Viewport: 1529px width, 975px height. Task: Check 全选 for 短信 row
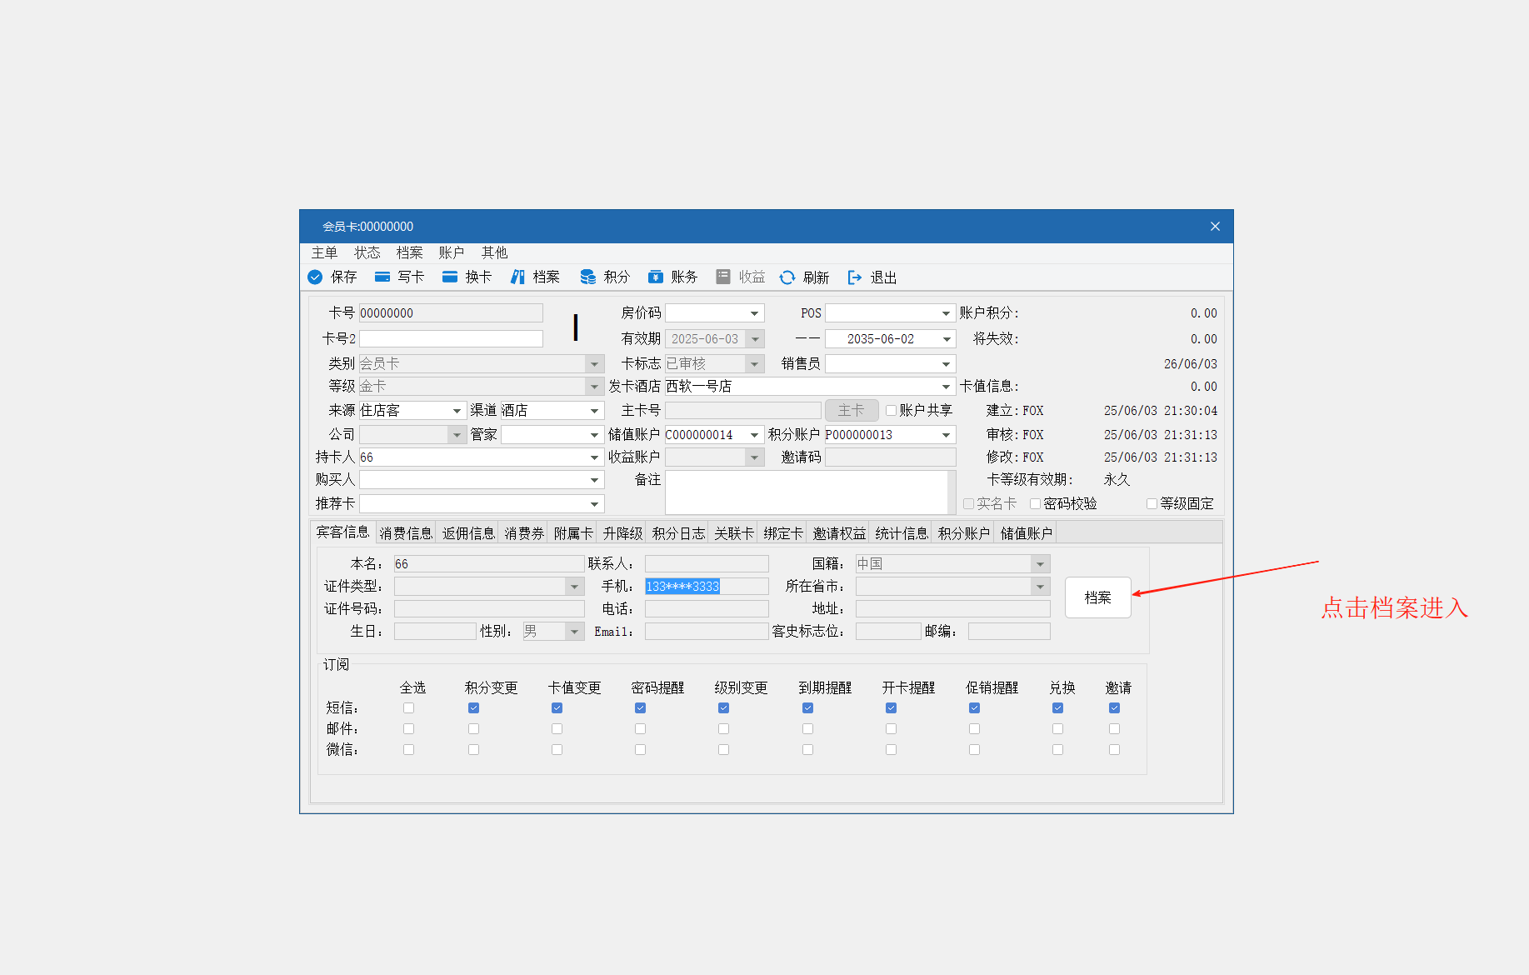pos(408,707)
